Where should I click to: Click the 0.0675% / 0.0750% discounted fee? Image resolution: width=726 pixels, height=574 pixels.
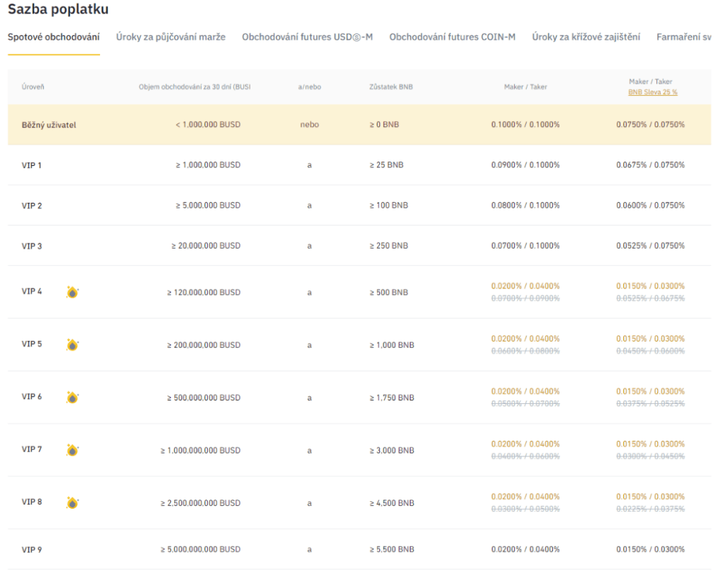pos(651,165)
